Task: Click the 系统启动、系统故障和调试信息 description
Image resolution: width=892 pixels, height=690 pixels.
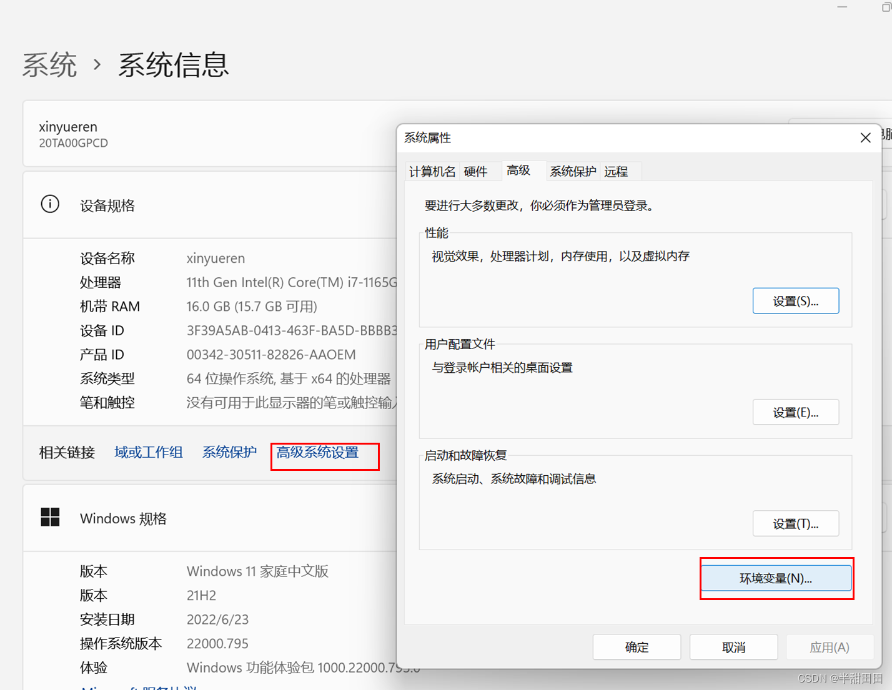Action: (x=514, y=478)
